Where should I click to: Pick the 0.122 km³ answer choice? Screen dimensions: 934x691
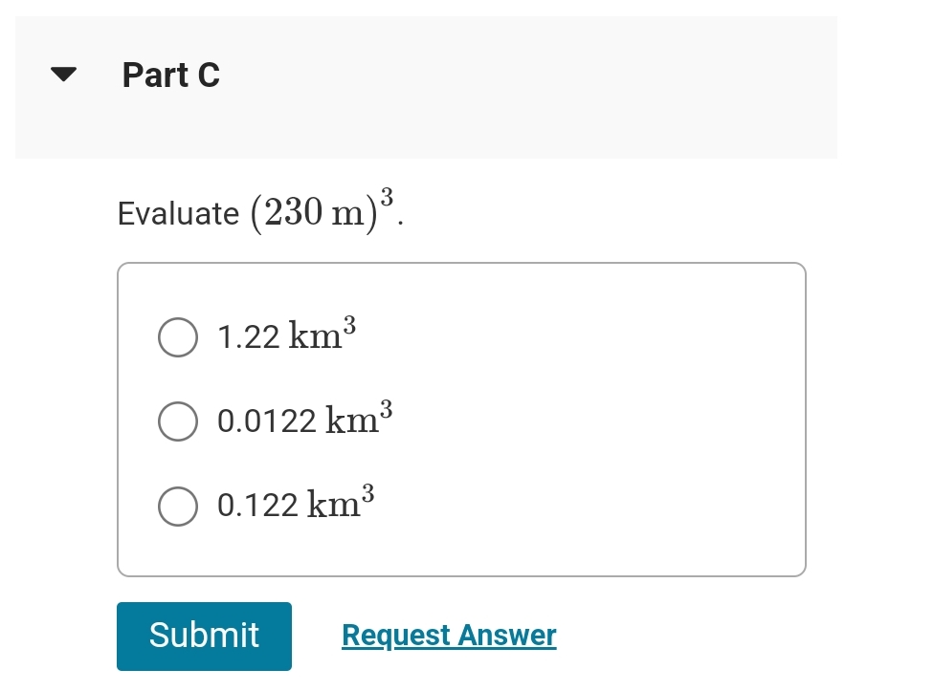pyautogui.click(x=178, y=506)
